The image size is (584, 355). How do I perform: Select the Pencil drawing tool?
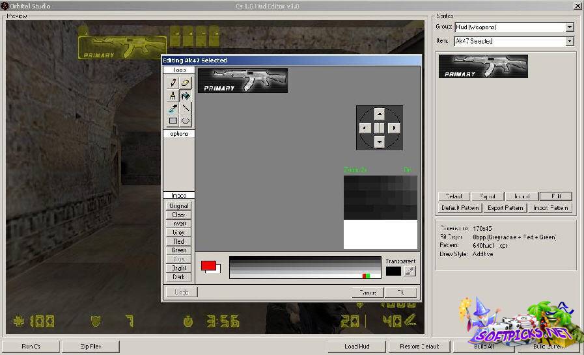point(173,83)
